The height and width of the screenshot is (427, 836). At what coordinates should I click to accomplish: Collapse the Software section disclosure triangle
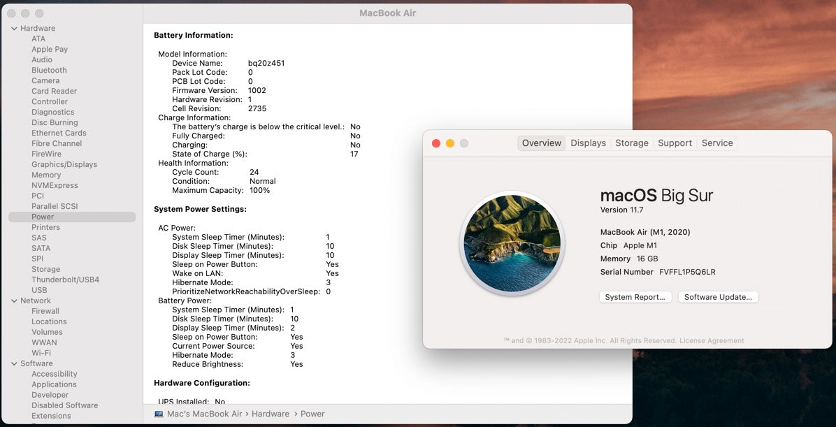tap(14, 364)
